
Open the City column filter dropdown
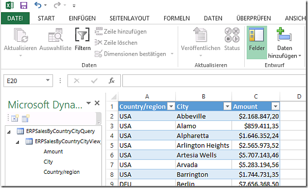tap(227, 106)
